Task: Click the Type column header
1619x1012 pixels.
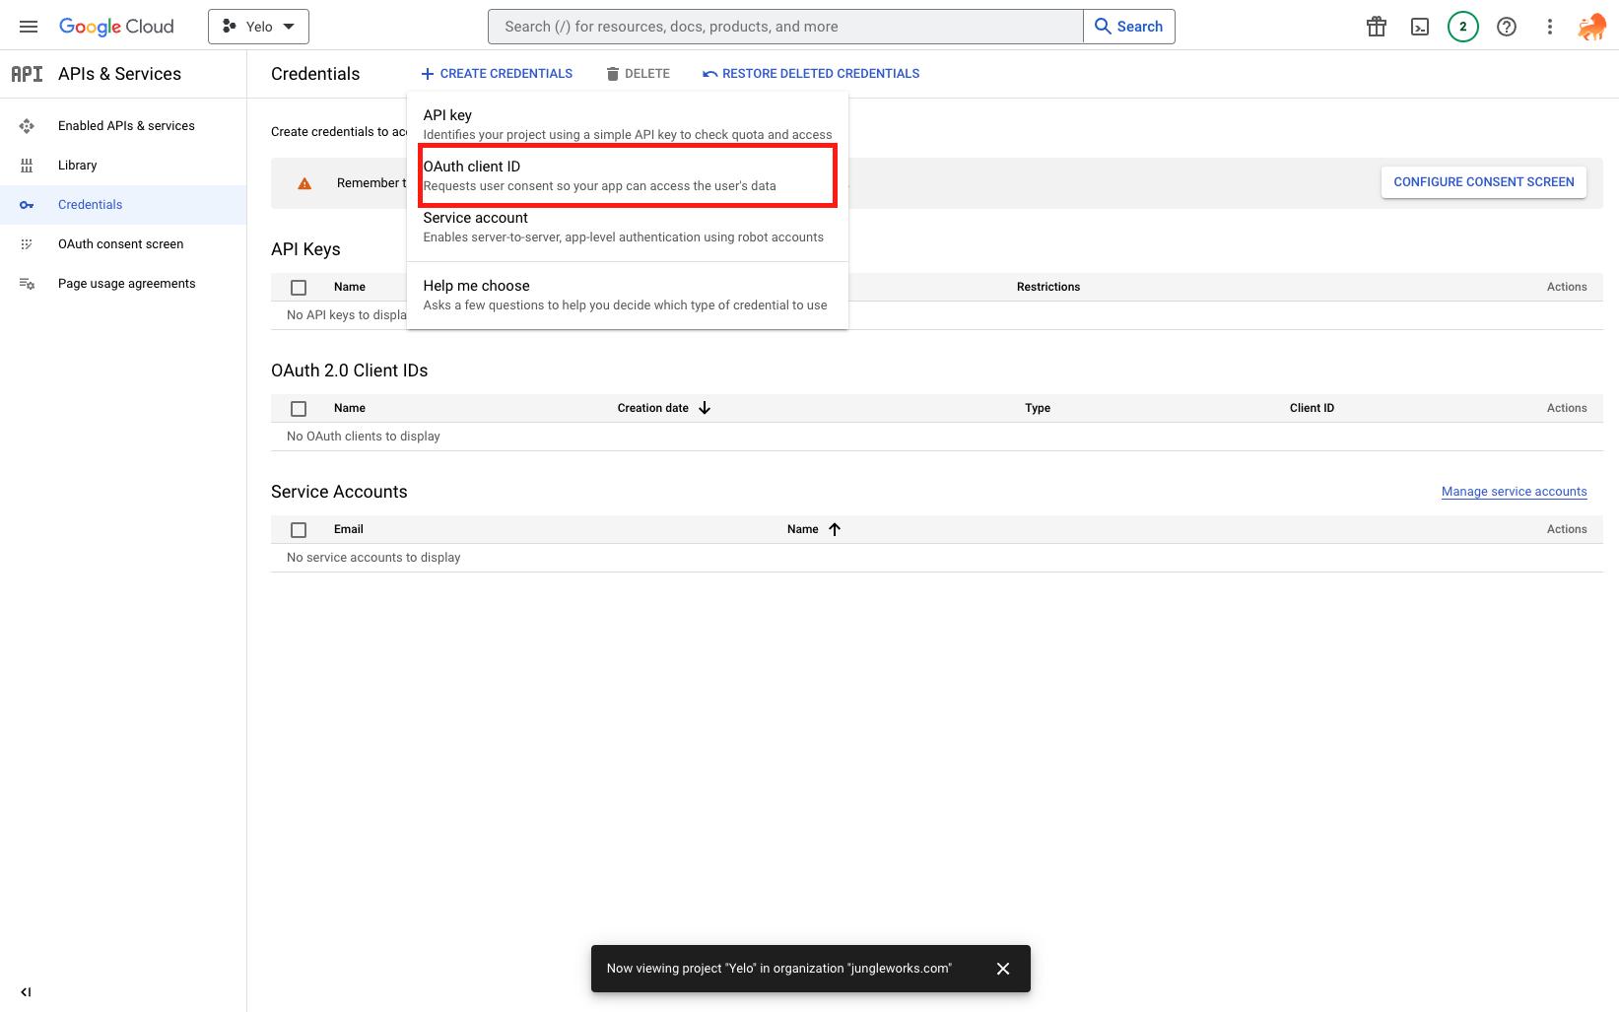Action: 1038,408
